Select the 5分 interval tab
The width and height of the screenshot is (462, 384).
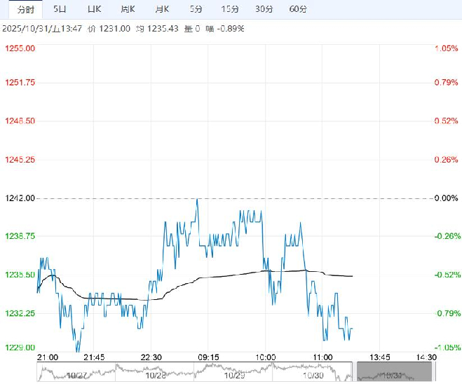[196, 8]
